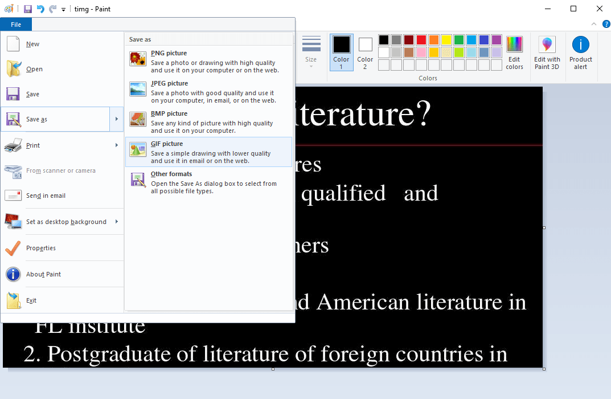
Task: Pick the dark red color swatch
Action: pos(409,40)
